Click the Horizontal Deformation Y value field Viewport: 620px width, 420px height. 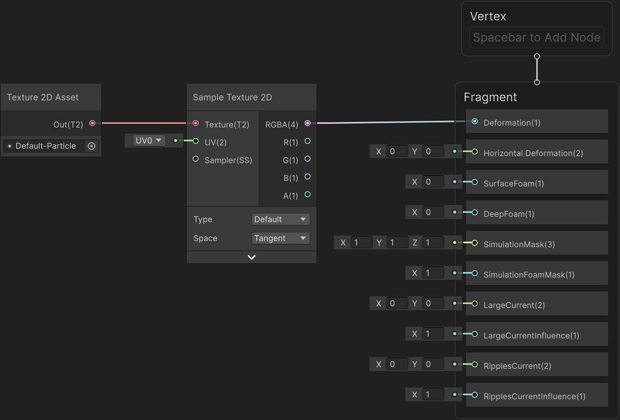(x=433, y=152)
